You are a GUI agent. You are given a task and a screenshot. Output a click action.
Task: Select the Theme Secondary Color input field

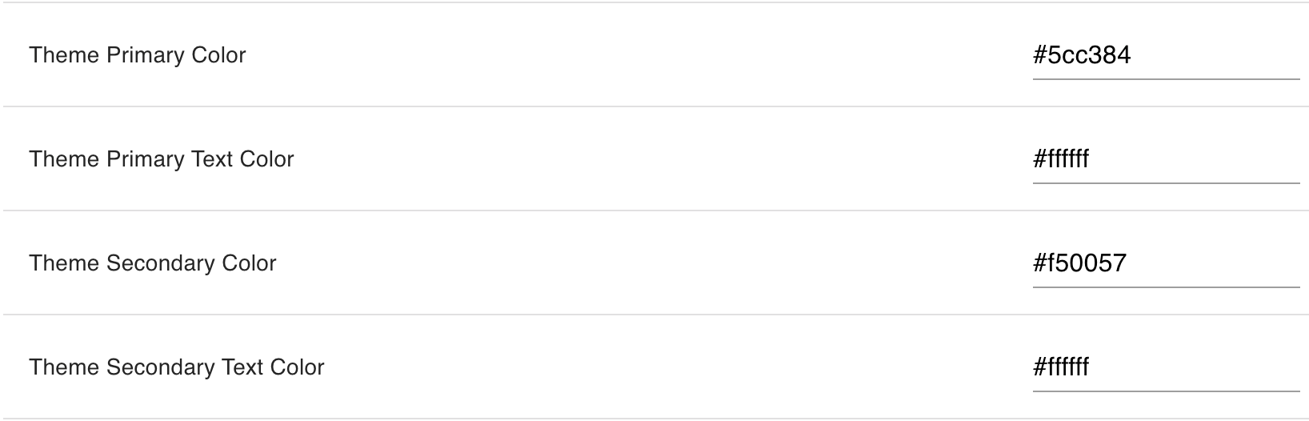click(1165, 263)
